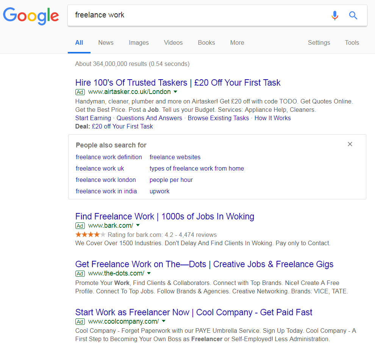Click the £20 off Your First Task deal

click(x=122, y=126)
